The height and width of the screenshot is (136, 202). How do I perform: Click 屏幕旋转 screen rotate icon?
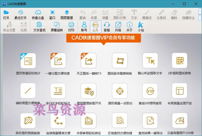click(57, 27)
